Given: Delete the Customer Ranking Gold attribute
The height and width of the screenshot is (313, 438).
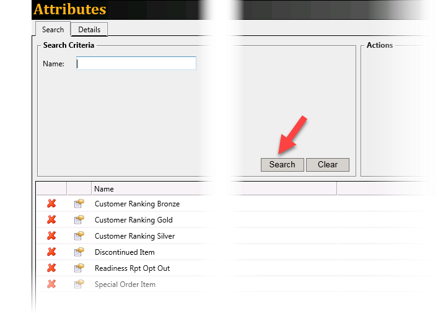Looking at the screenshot, I should (52, 219).
